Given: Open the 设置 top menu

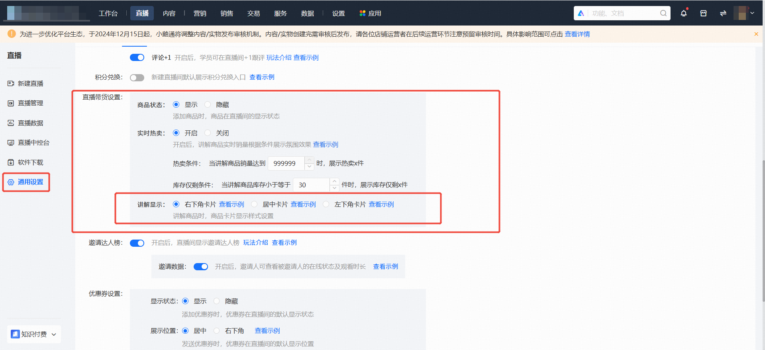Looking at the screenshot, I should (x=339, y=13).
